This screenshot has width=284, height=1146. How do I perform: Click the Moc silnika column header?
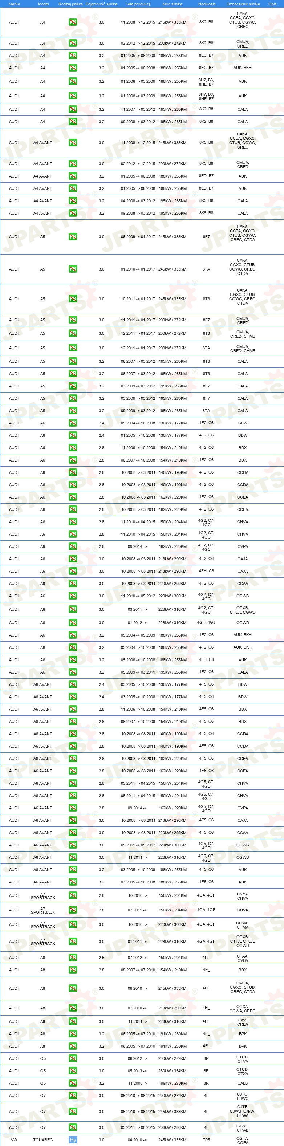[172, 4]
